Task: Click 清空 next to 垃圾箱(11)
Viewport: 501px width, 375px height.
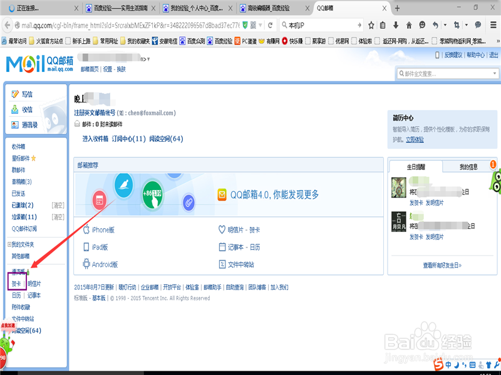Action: tap(58, 217)
